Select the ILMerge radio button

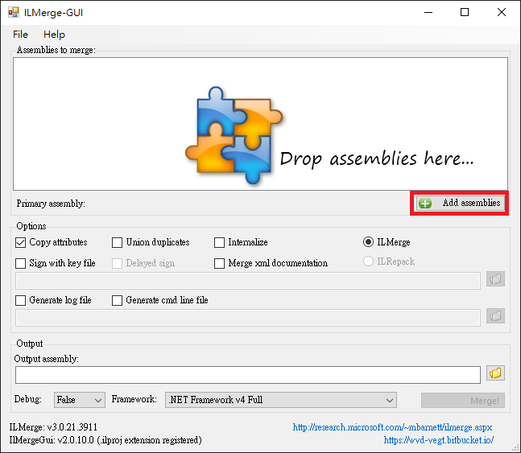(368, 241)
